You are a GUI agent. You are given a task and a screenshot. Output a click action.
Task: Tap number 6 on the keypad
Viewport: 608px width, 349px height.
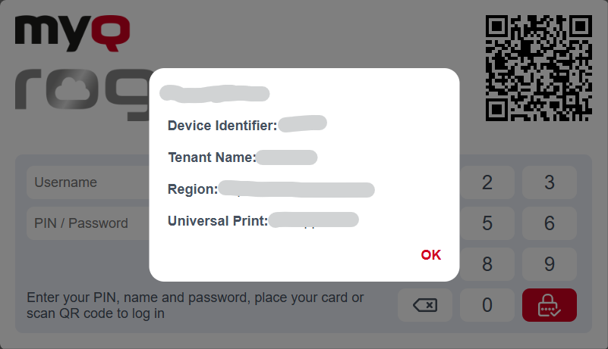[549, 223]
